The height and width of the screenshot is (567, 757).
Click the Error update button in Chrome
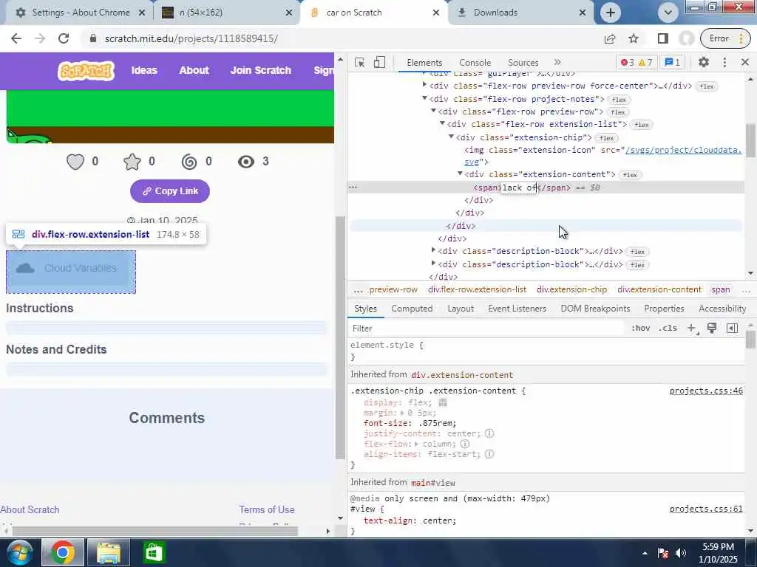725,38
